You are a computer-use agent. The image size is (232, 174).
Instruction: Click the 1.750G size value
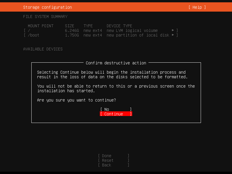pyautogui.click(x=72, y=35)
